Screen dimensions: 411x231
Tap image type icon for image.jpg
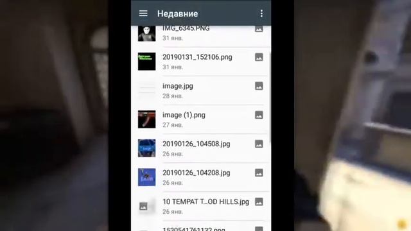coord(259,86)
